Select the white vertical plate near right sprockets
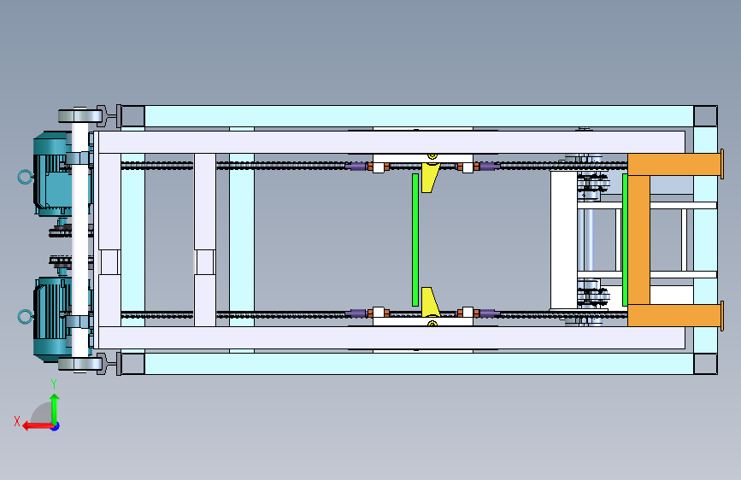 click(x=564, y=240)
